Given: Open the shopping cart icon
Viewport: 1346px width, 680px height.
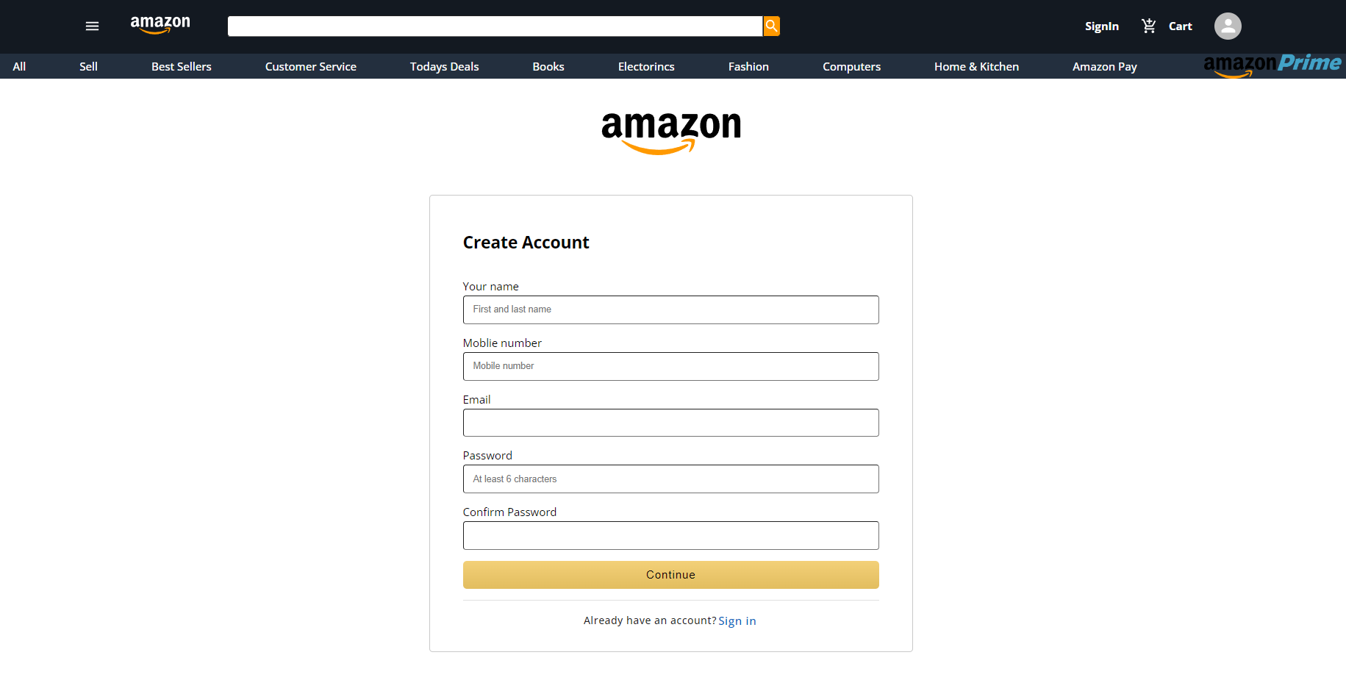Looking at the screenshot, I should tap(1149, 26).
